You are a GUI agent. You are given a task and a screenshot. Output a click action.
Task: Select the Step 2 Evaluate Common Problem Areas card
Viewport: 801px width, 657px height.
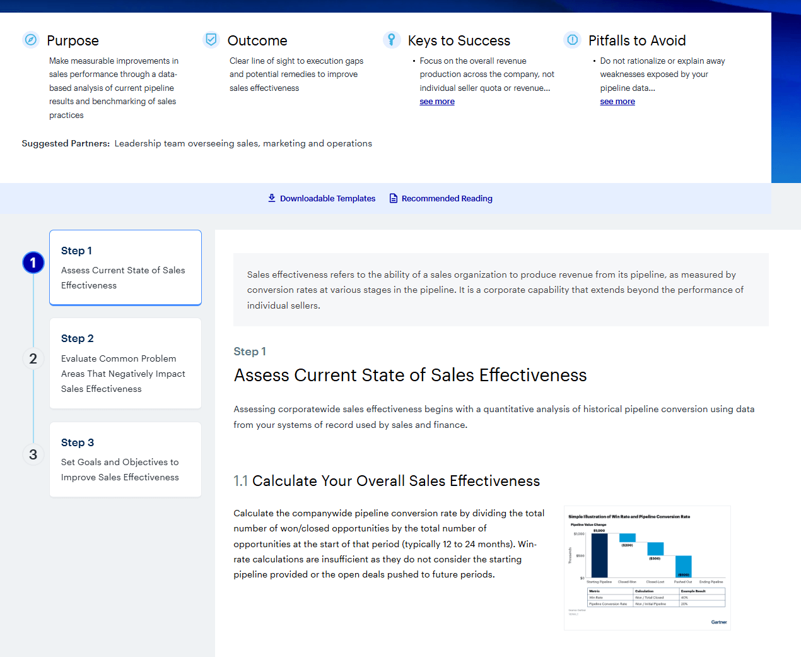click(x=125, y=363)
